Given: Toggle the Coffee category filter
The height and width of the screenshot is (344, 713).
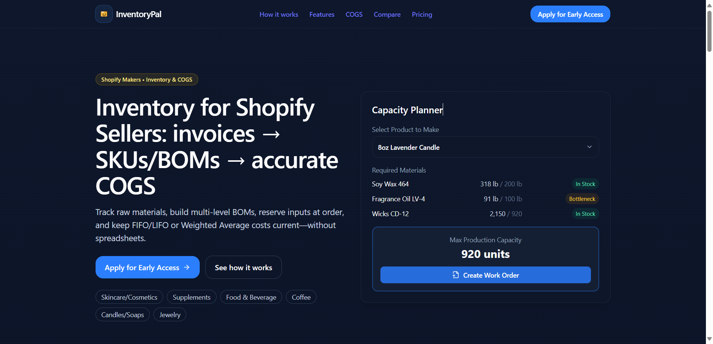Looking at the screenshot, I should [x=301, y=297].
